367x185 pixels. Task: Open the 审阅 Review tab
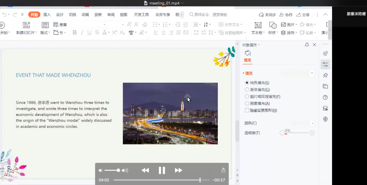pos(111,15)
